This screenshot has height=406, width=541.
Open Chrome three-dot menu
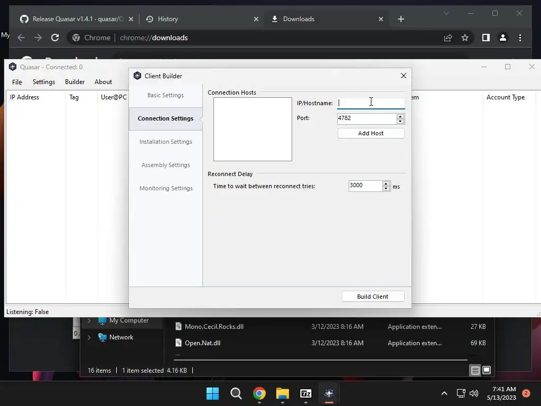click(x=520, y=38)
